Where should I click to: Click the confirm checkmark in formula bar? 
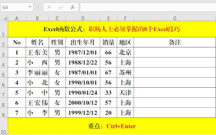coord(61,7)
